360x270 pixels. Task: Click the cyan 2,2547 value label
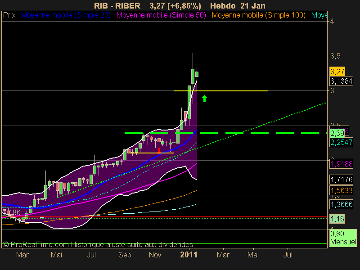coord(341,142)
